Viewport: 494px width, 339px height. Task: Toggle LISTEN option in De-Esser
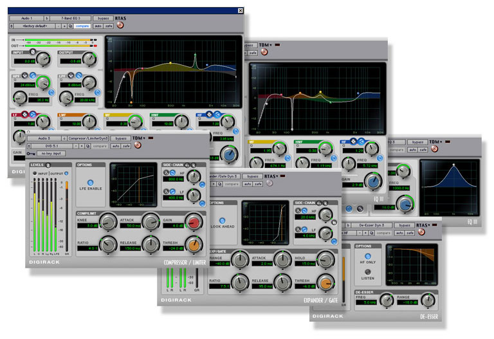[x=368, y=271]
